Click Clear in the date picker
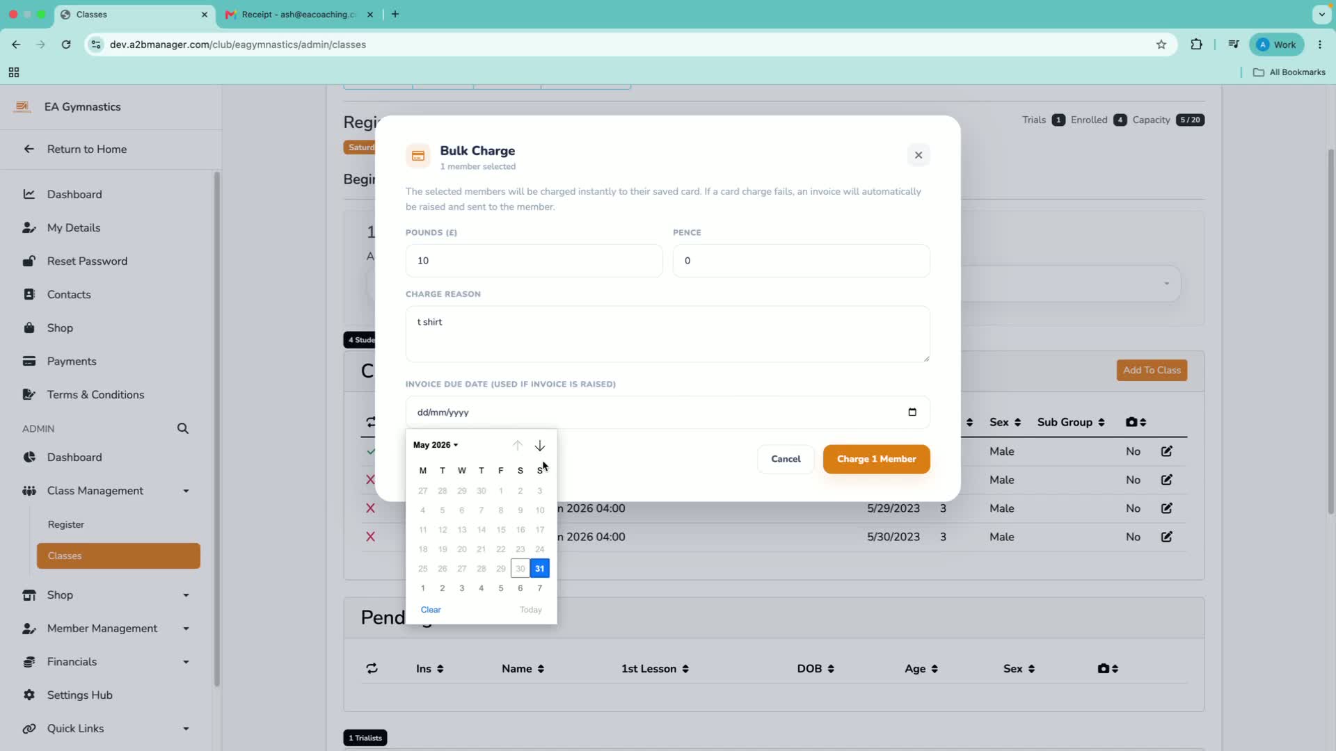Image resolution: width=1336 pixels, height=751 pixels. coord(431,610)
